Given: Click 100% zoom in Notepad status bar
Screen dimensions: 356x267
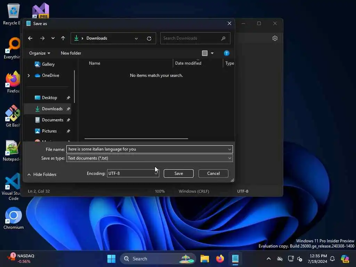Looking at the screenshot, I should [160, 191].
